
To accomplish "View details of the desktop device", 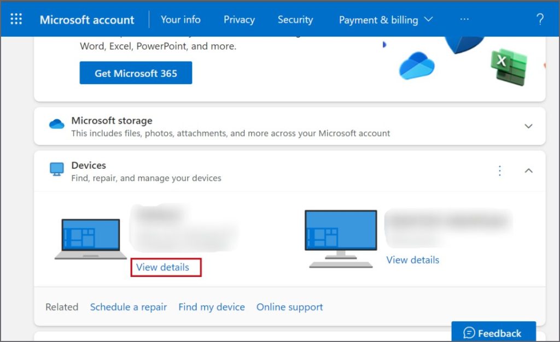I will (412, 260).
